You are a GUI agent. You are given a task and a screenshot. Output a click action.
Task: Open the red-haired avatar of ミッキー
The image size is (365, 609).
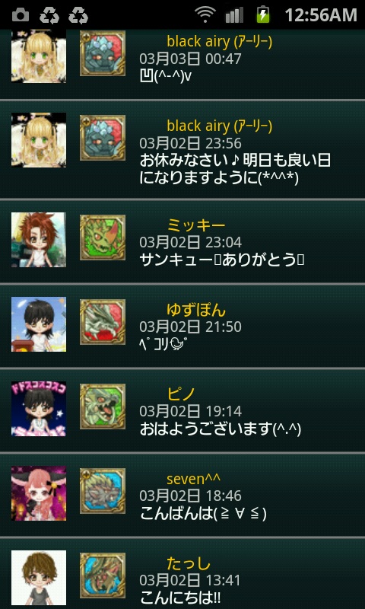[x=38, y=240]
